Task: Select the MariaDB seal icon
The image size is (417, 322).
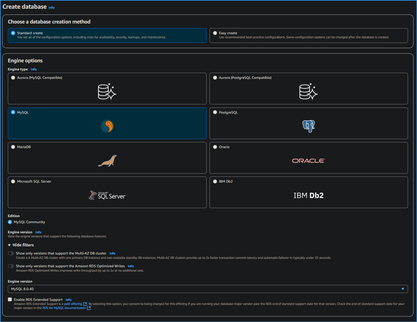Action: pos(107,161)
